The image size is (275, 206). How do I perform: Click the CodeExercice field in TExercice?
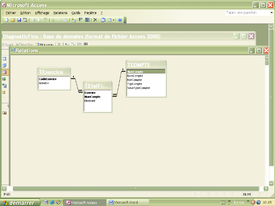48,79
